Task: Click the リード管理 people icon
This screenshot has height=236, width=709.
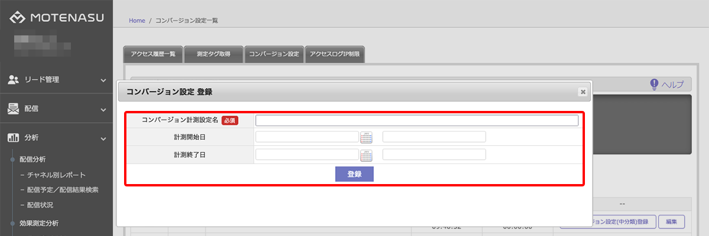Action: pyautogui.click(x=13, y=80)
